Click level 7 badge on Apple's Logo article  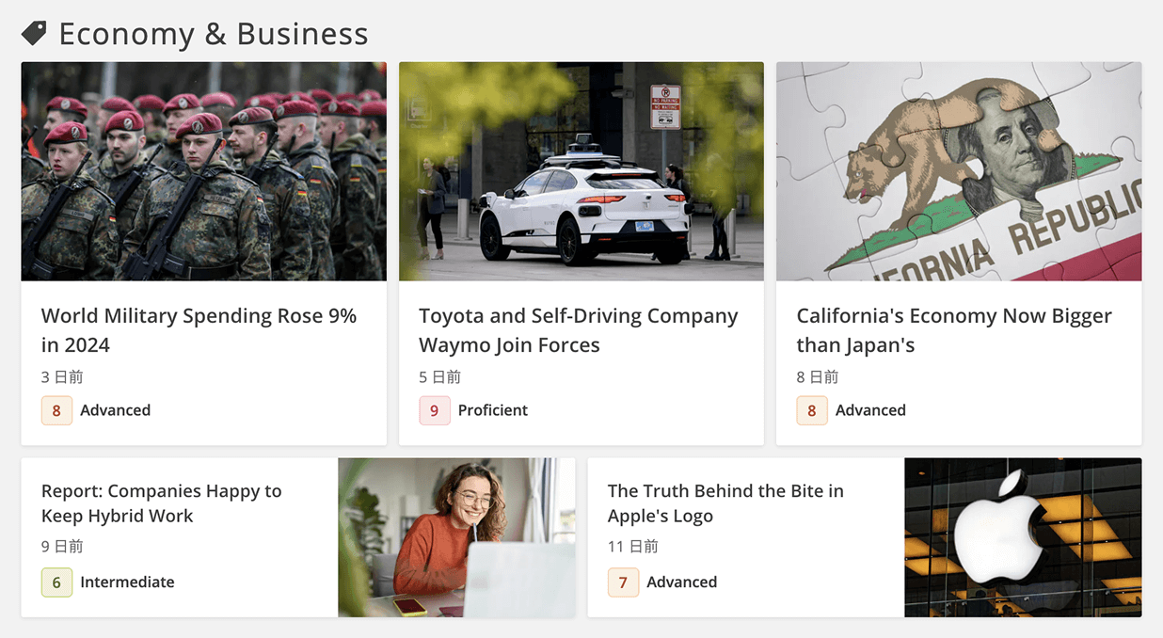(x=622, y=582)
